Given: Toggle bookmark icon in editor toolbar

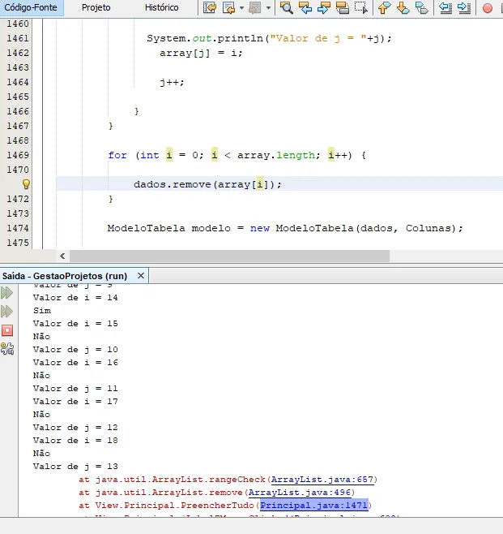Looking at the screenshot, I should tap(422, 8).
